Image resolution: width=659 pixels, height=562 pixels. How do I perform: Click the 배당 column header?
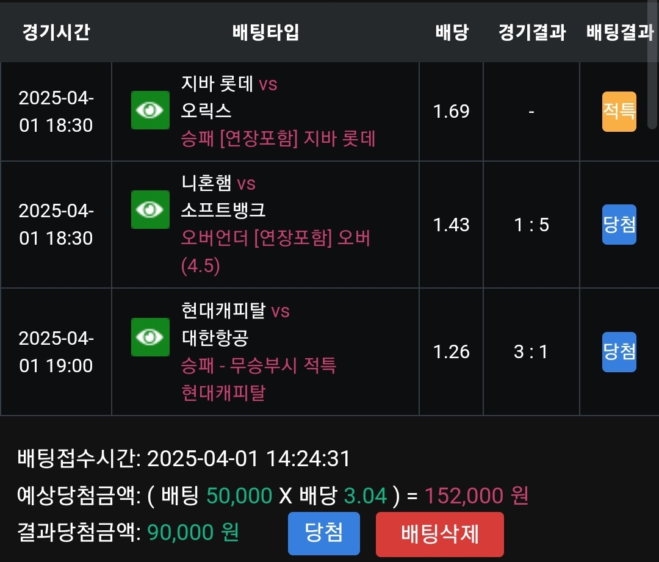click(452, 32)
